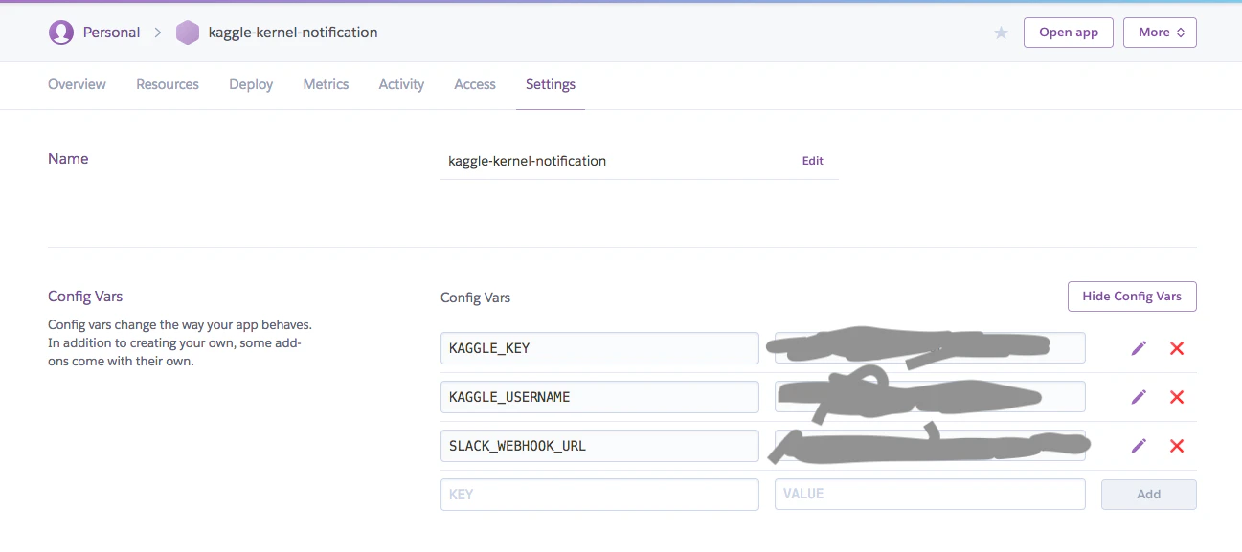This screenshot has height=552, width=1242.
Task: Switch to the Overview tab
Action: (x=77, y=84)
